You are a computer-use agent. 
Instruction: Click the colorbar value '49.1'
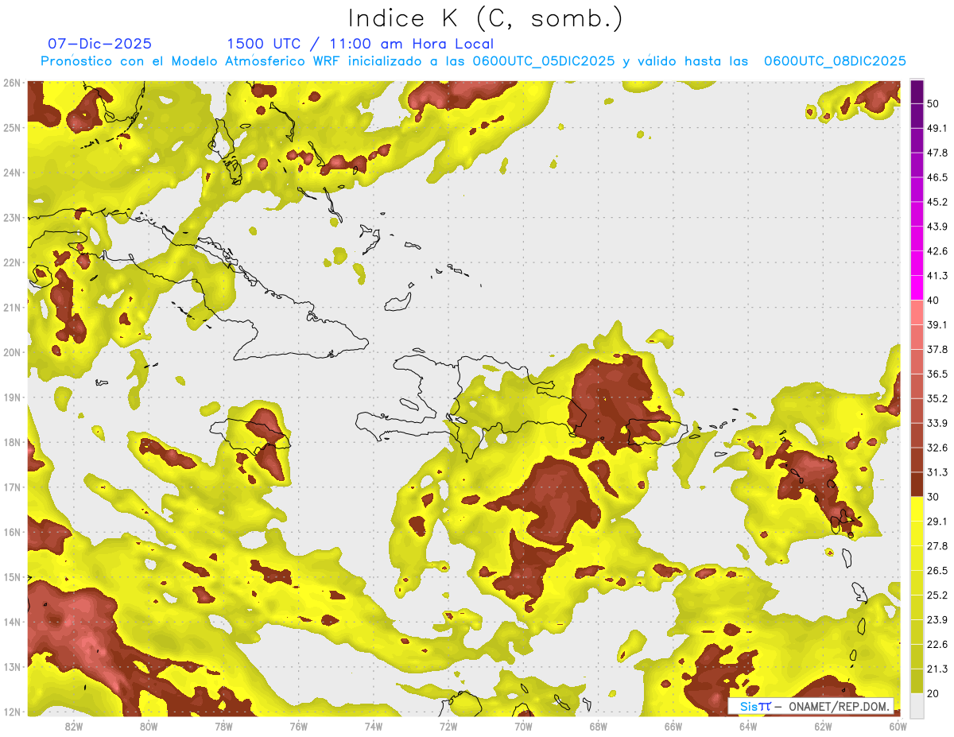pos(937,128)
